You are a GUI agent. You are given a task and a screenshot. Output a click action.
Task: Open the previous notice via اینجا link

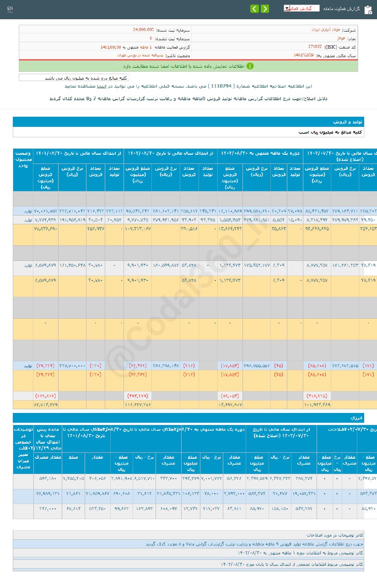click(x=102, y=86)
